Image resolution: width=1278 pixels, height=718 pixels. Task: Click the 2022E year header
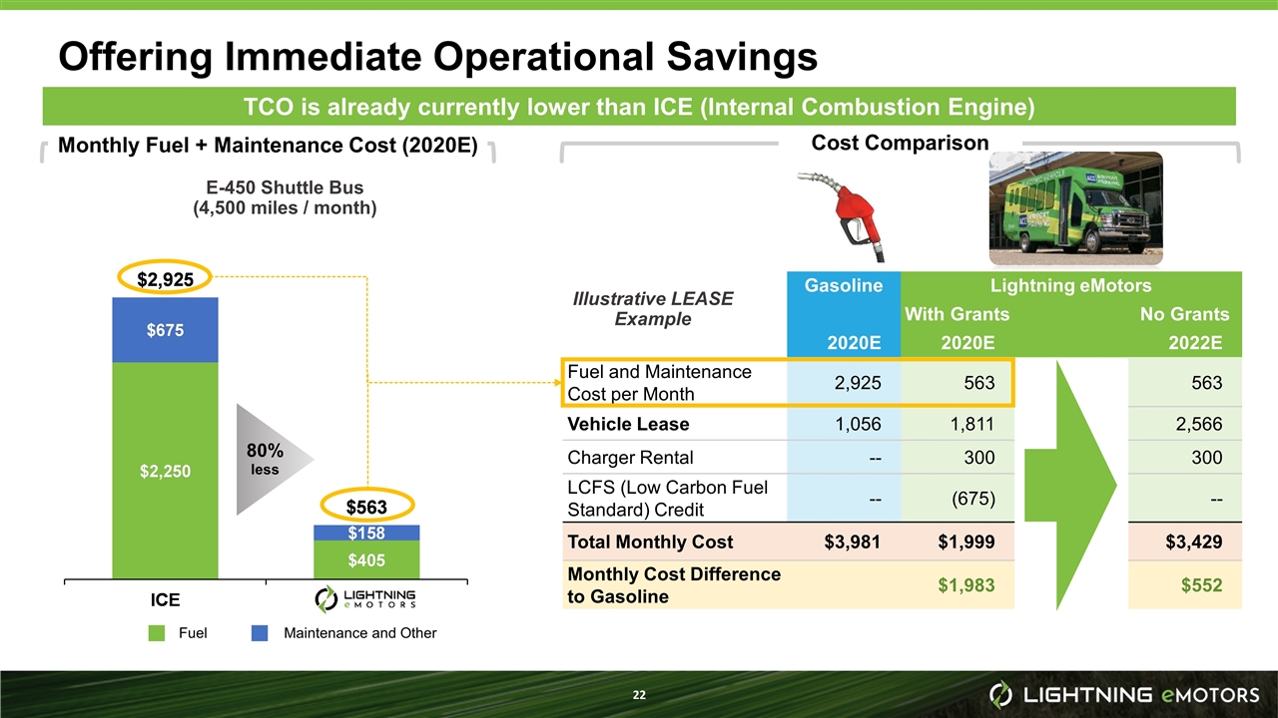coord(1196,342)
